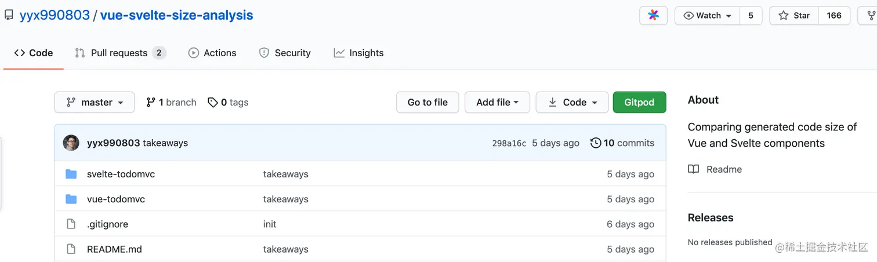Open the Watch dropdown
877x262 pixels.
point(707,16)
